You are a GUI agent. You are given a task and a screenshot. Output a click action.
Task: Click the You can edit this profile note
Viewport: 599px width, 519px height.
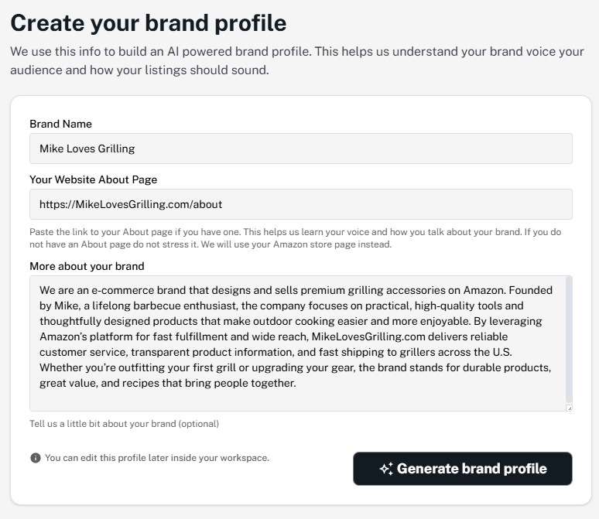tap(157, 458)
